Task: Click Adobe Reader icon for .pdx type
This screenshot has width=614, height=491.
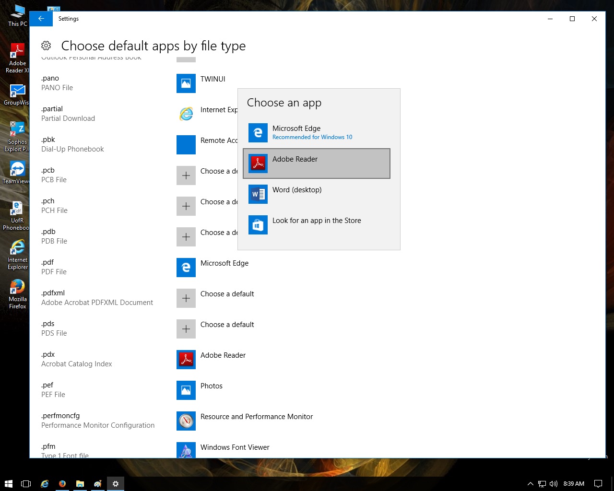Action: pos(186,360)
